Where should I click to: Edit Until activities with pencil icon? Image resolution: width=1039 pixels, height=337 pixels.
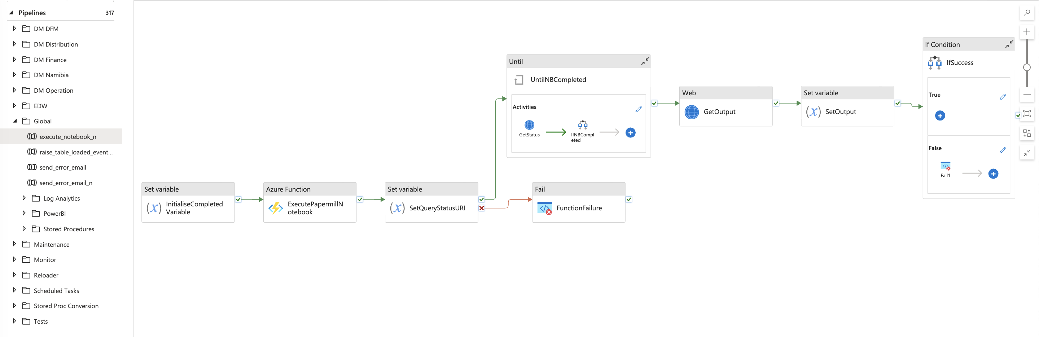pos(639,109)
